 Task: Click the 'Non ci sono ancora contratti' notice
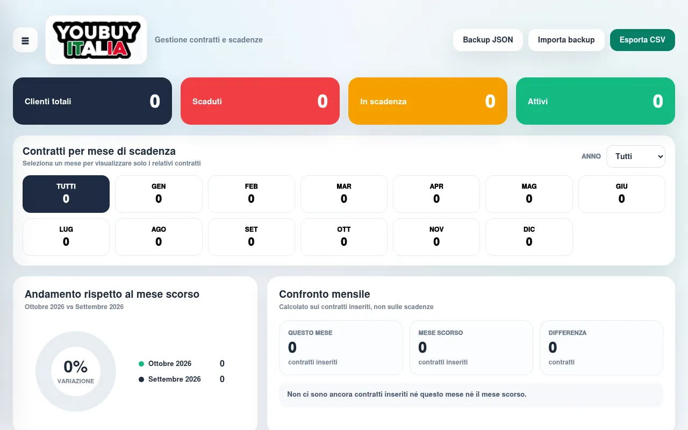(x=471, y=395)
